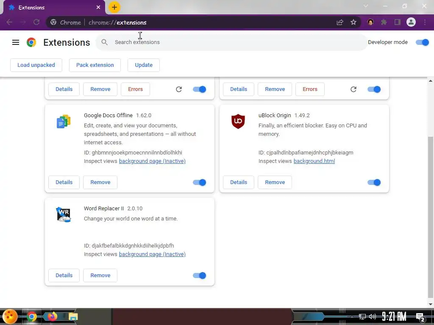Reload the top-left extension with refresh icon
The width and height of the screenshot is (434, 325).
(x=179, y=89)
